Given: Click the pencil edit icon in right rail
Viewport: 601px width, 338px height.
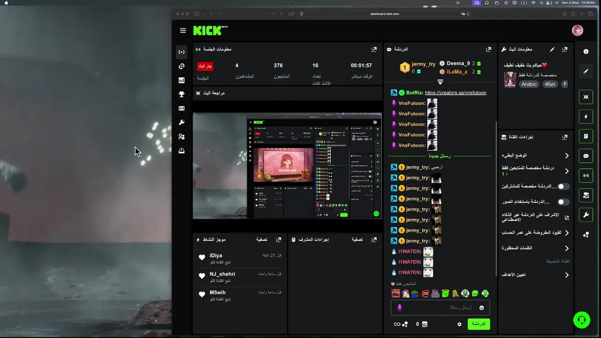Looking at the screenshot, I should (586, 71).
